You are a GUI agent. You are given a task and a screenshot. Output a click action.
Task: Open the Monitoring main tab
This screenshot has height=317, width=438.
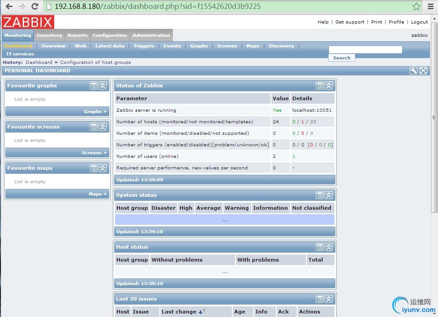[18, 35]
